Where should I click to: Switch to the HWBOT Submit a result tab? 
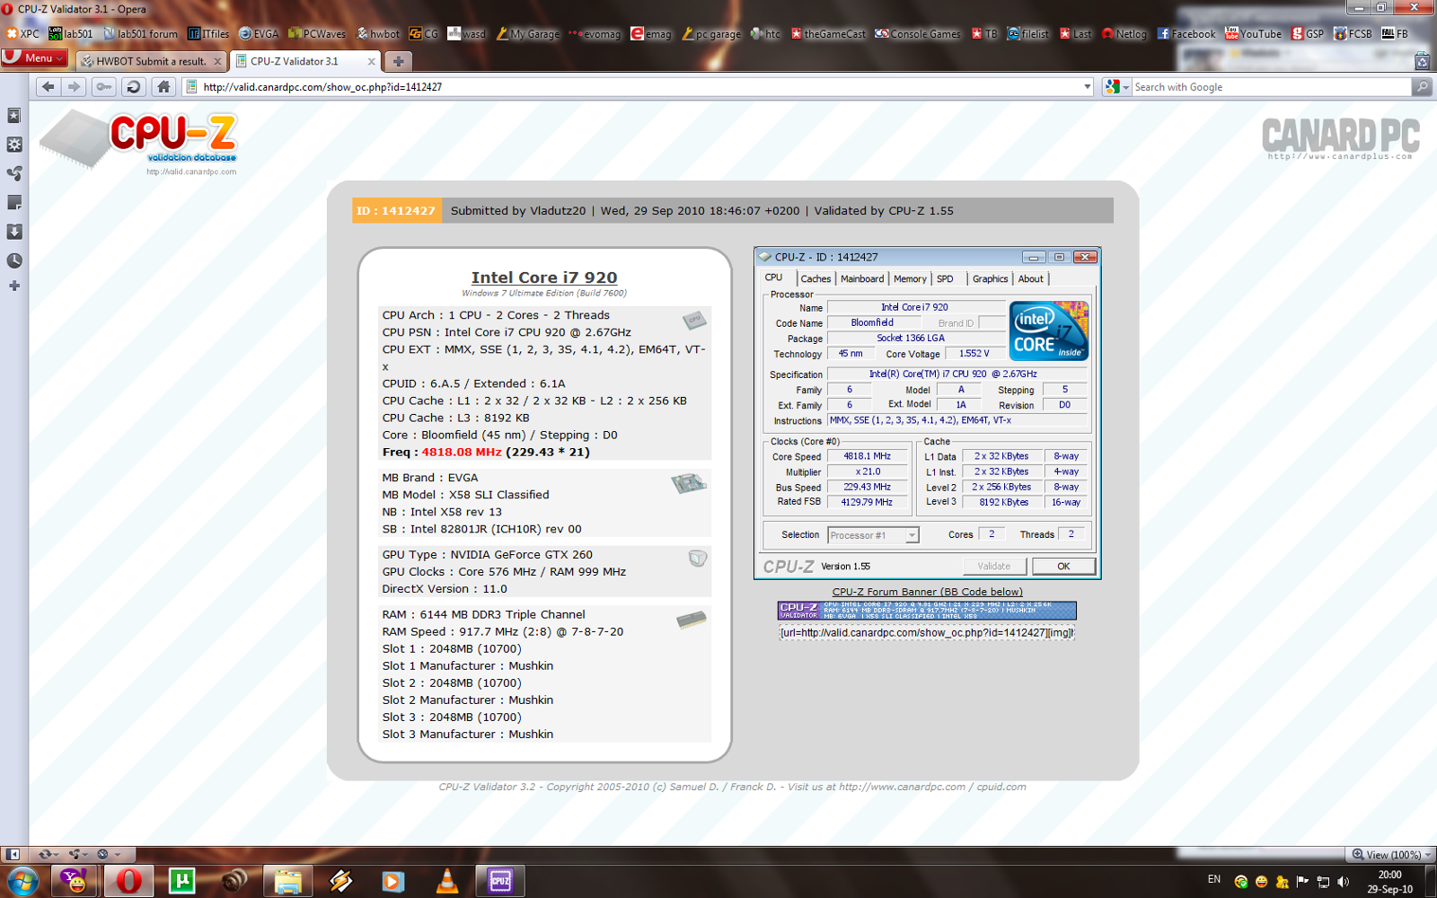pos(151,61)
